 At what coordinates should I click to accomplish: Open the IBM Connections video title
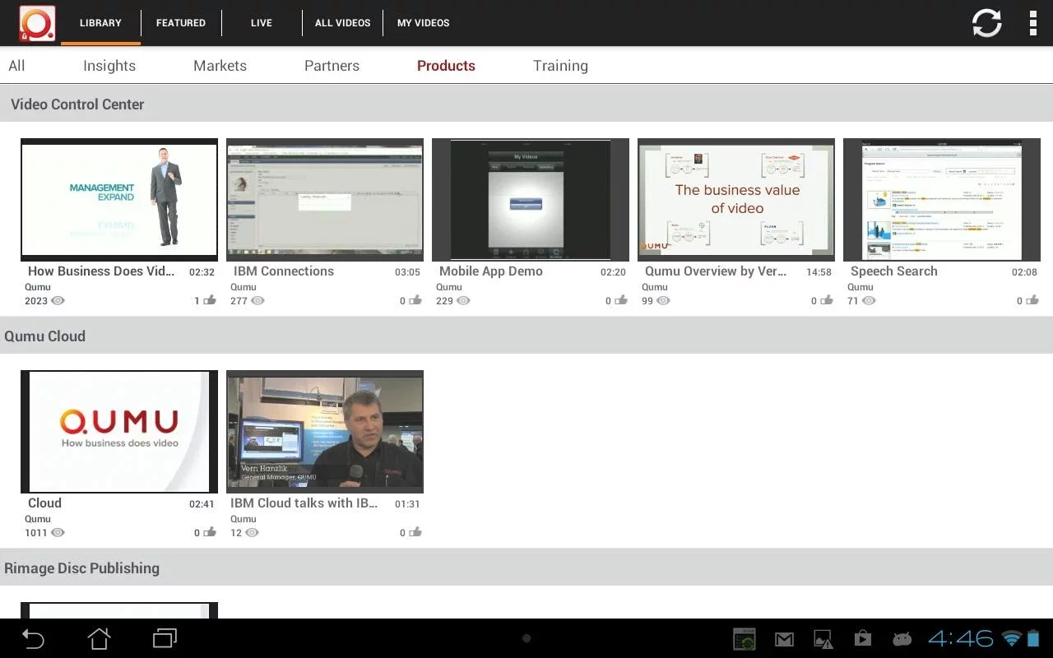[284, 271]
